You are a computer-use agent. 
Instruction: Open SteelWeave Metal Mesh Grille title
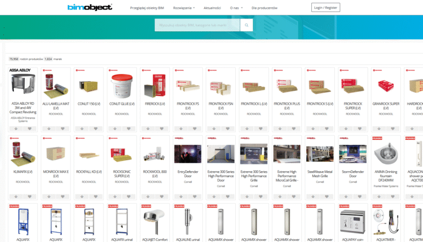pos(320,174)
